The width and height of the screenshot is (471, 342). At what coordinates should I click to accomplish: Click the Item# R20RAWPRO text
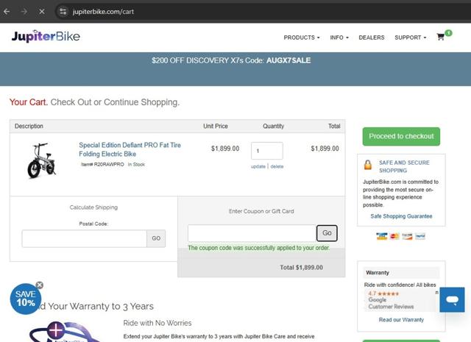[102, 165]
